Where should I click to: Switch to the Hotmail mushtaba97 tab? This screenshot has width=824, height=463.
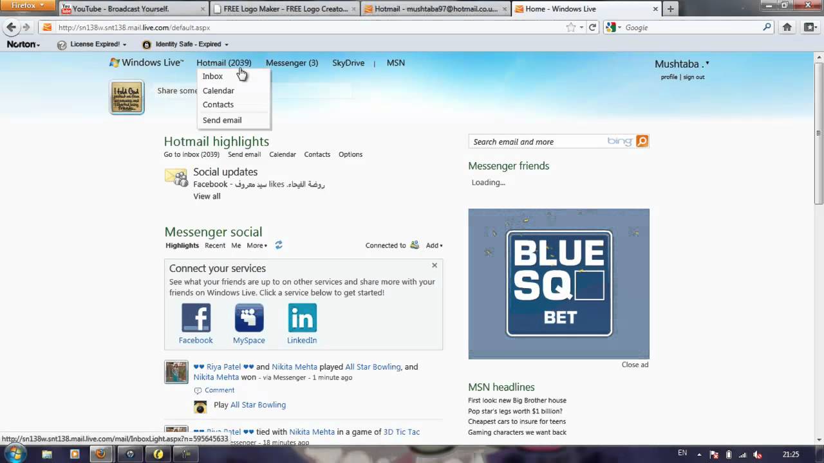click(x=436, y=9)
